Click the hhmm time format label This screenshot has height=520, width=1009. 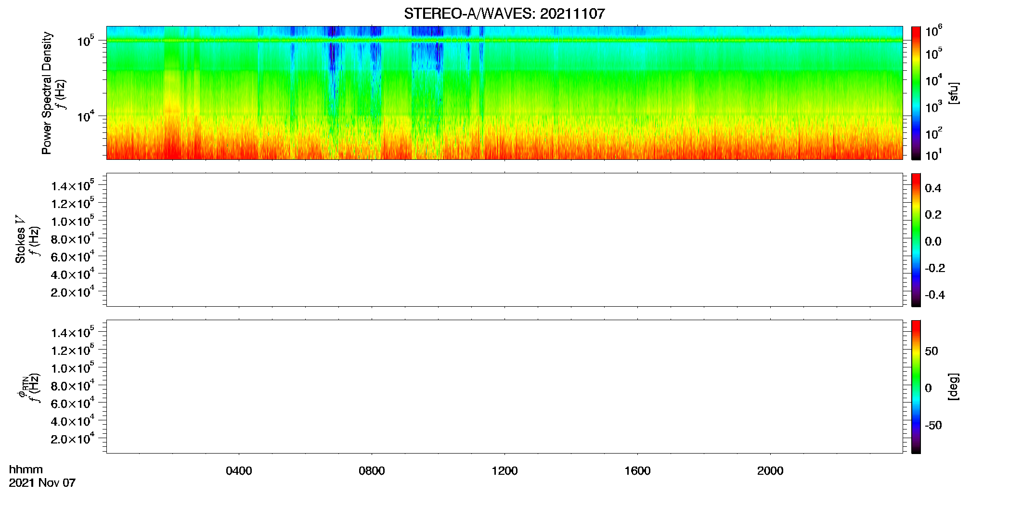pyautogui.click(x=26, y=469)
